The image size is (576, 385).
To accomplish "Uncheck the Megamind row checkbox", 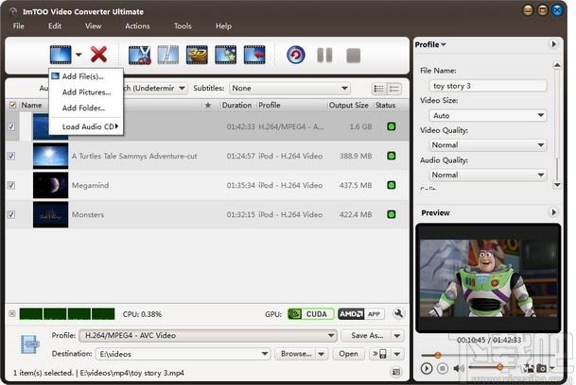I will tap(11, 185).
